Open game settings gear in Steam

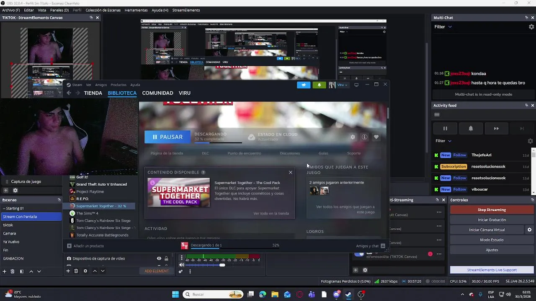[353, 137]
